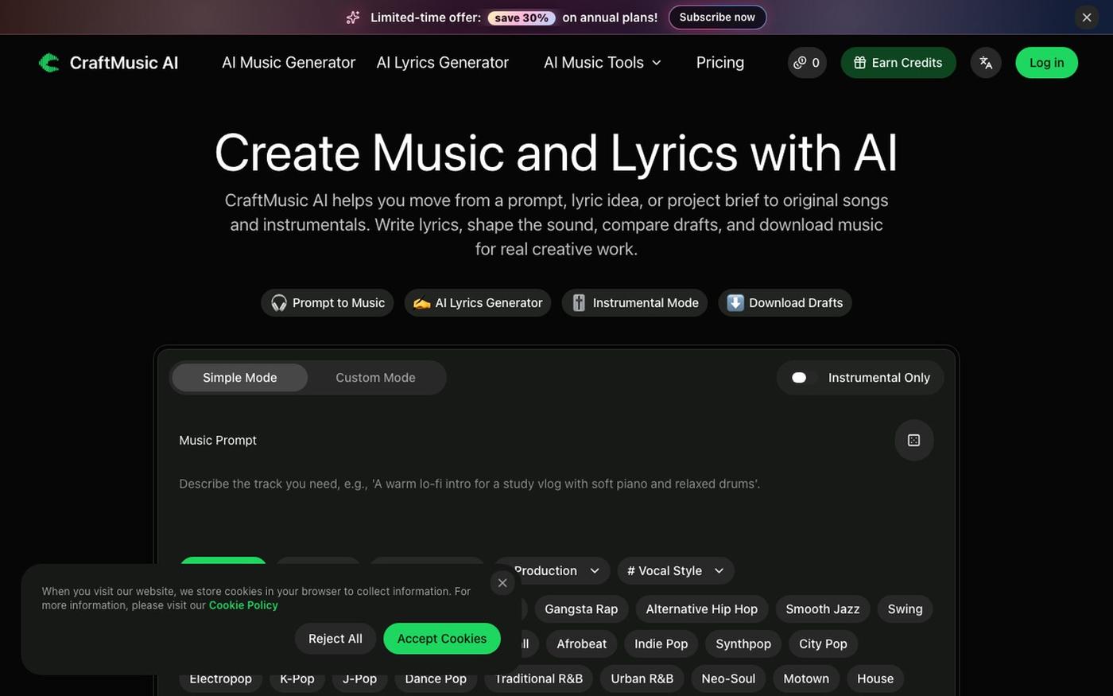The height and width of the screenshot is (696, 1113).
Task: Click the Instrumental Mode chip
Action: pos(634,303)
